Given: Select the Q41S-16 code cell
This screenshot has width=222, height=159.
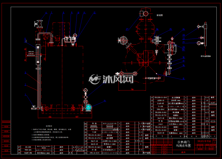Looking at the screenshot, I should point(94,144).
